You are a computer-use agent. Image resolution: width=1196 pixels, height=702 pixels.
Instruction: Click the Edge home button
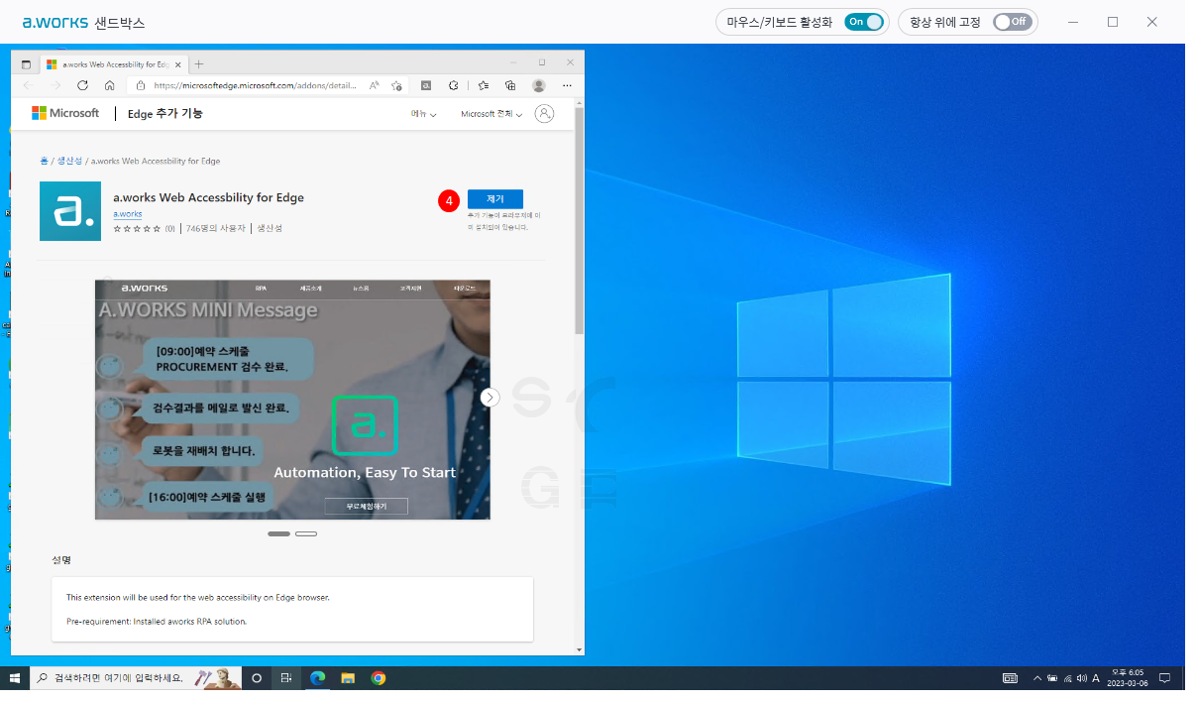point(109,85)
